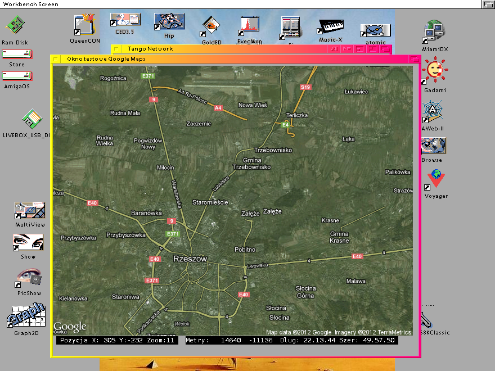The height and width of the screenshot is (371, 495).
Task: Select the AmigaOS volume icon
Action: [x=17, y=76]
